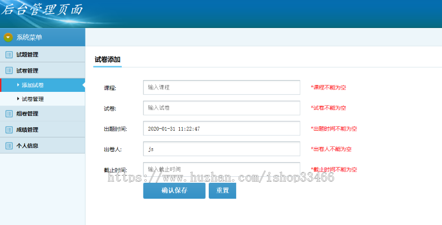Click the 出卷人 field containing js
442x225 pixels.
(x=221, y=149)
